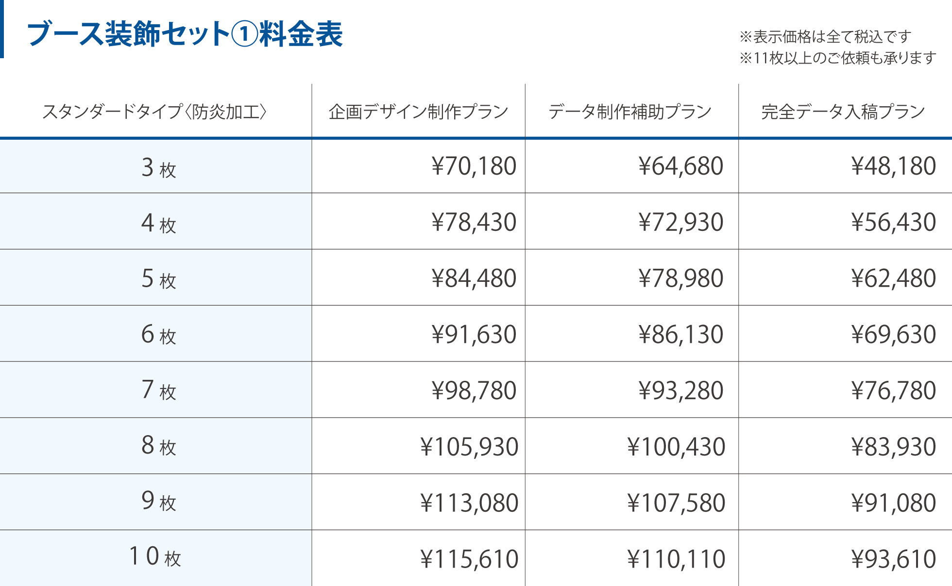Click the 11枚以上のご依頼も承ります note
This screenshot has height=586, width=952.
(x=837, y=58)
